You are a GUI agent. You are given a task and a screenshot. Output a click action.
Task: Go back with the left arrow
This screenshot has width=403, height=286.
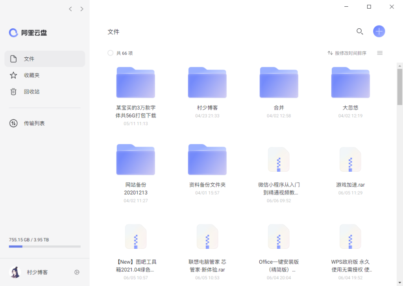pos(70,9)
